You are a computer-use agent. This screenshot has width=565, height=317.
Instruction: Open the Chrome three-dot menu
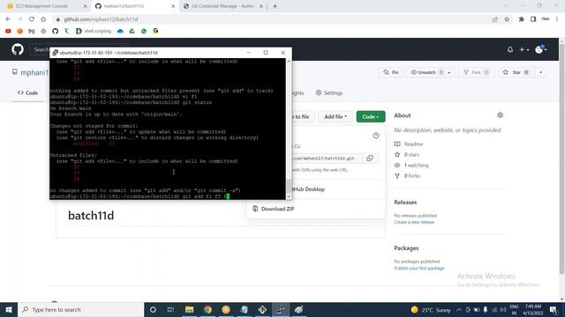[x=557, y=19]
